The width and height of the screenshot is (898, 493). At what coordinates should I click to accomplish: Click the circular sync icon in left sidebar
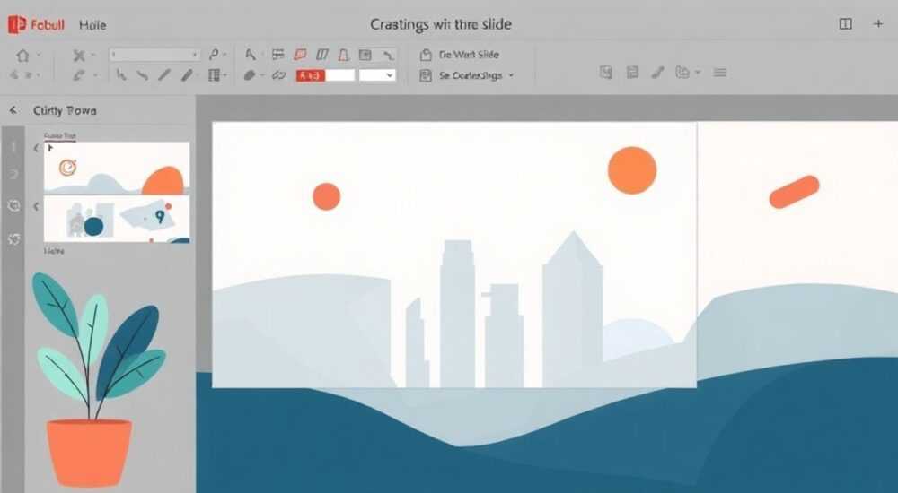point(13,205)
